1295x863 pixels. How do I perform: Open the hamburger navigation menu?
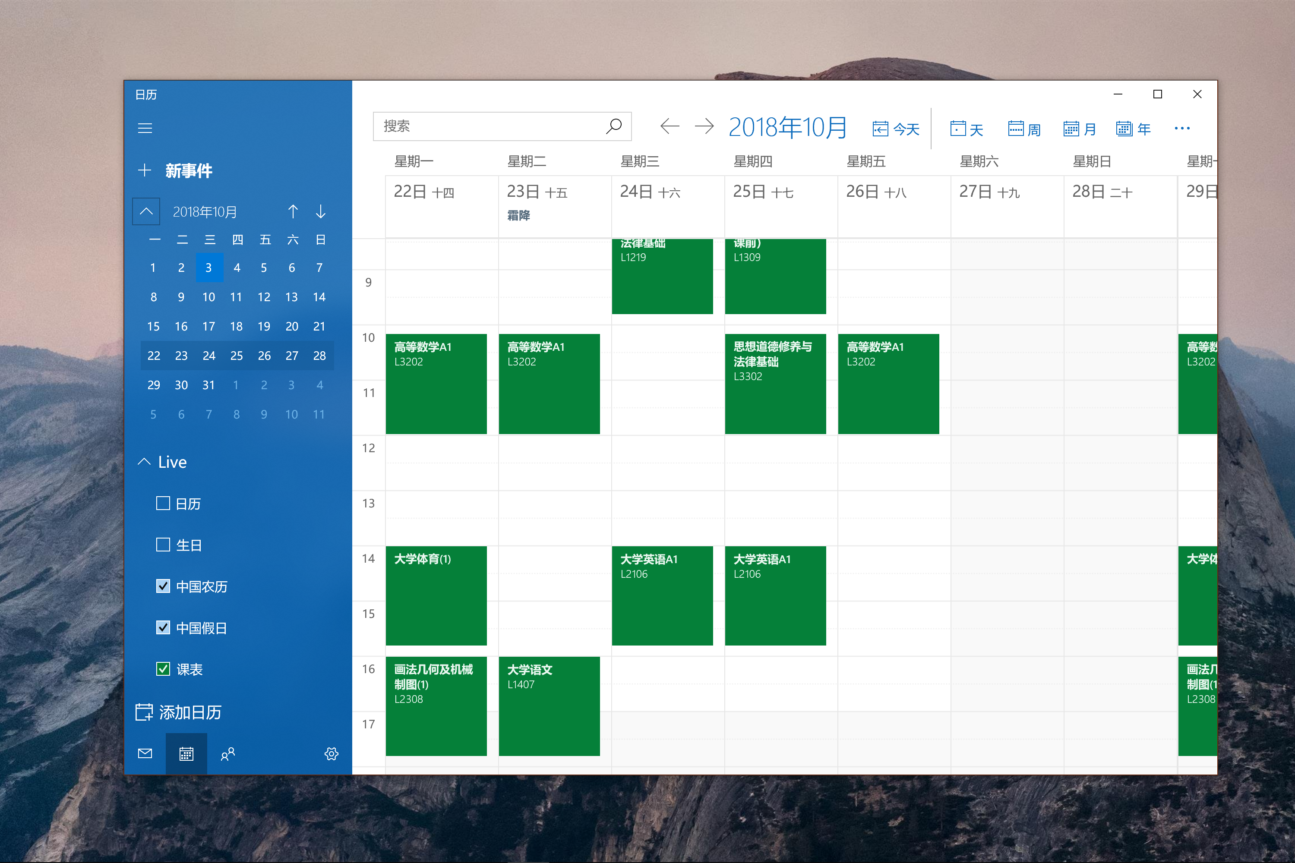click(x=145, y=128)
